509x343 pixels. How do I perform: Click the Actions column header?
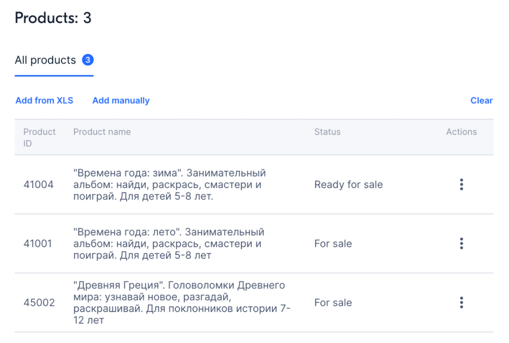461,132
